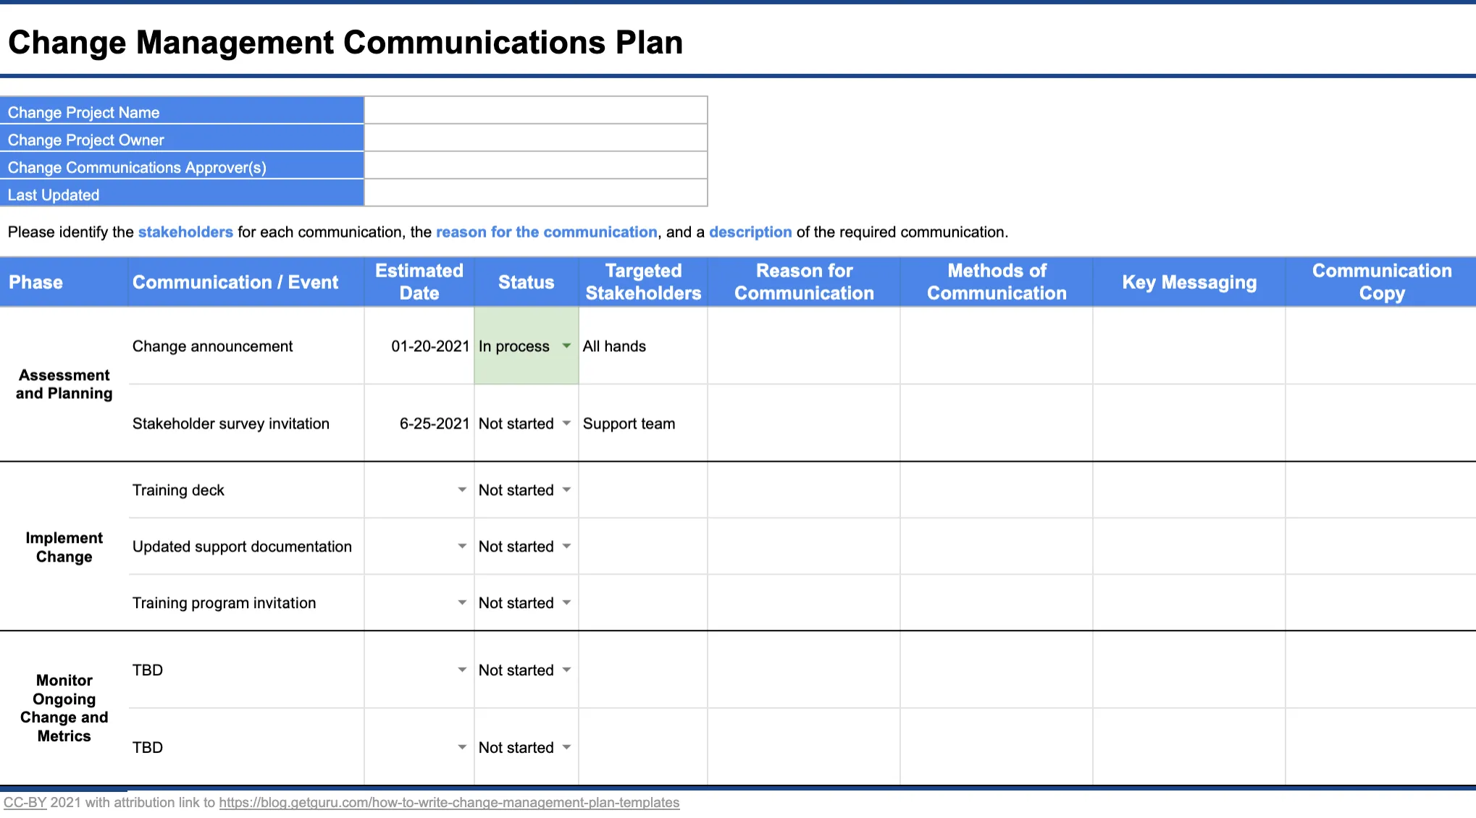Select the "All hands" stakeholders cell

coord(642,346)
